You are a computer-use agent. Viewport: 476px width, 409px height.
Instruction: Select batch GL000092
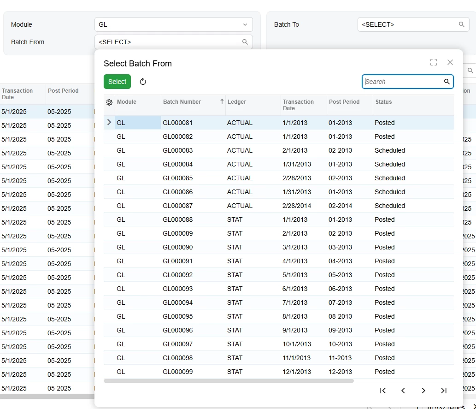click(279, 275)
